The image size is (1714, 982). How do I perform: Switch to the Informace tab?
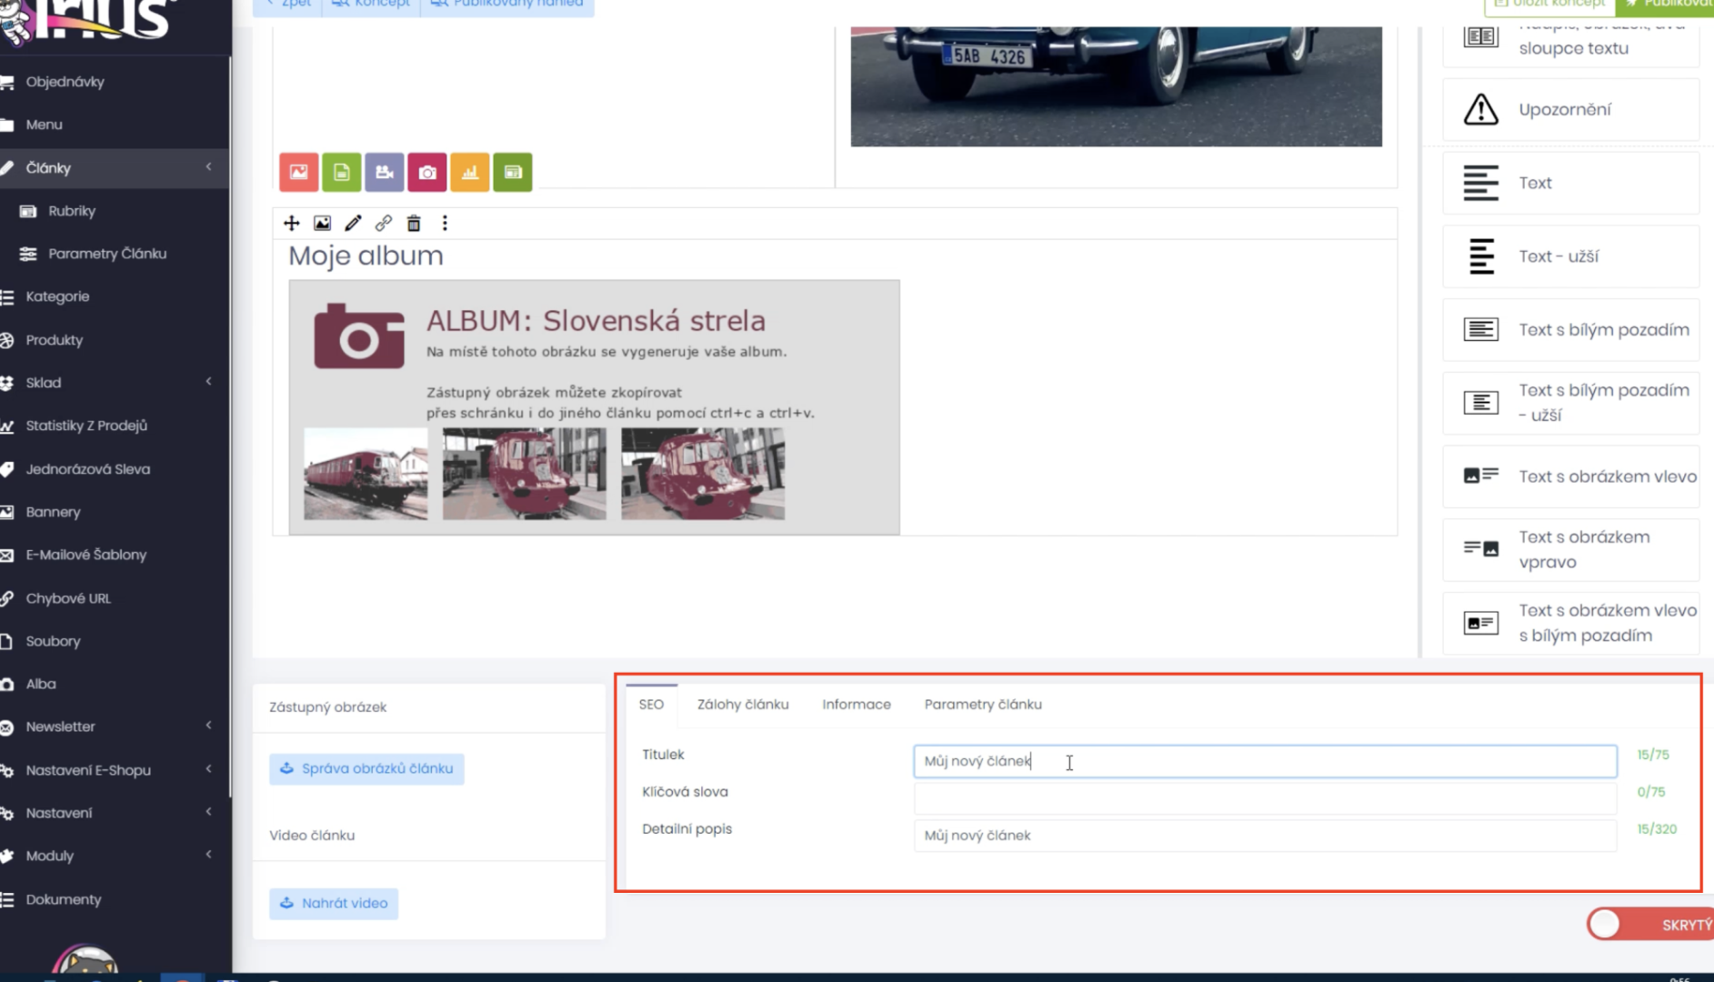tap(857, 705)
